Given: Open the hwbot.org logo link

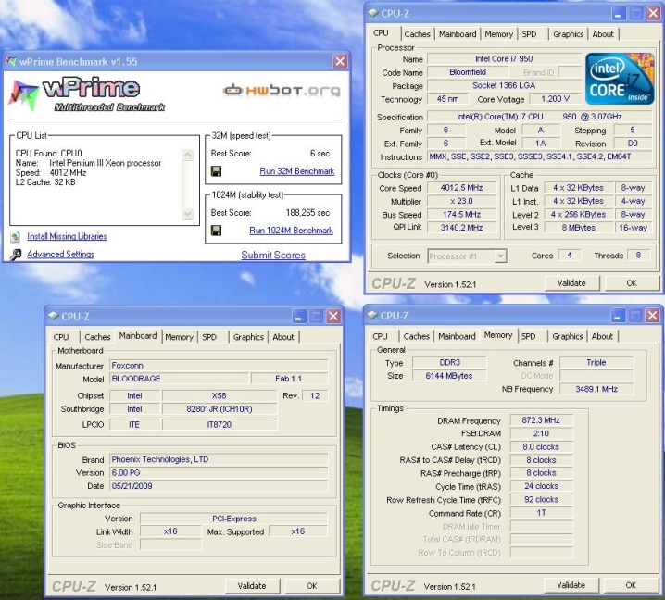Looking at the screenshot, I should point(282,90).
